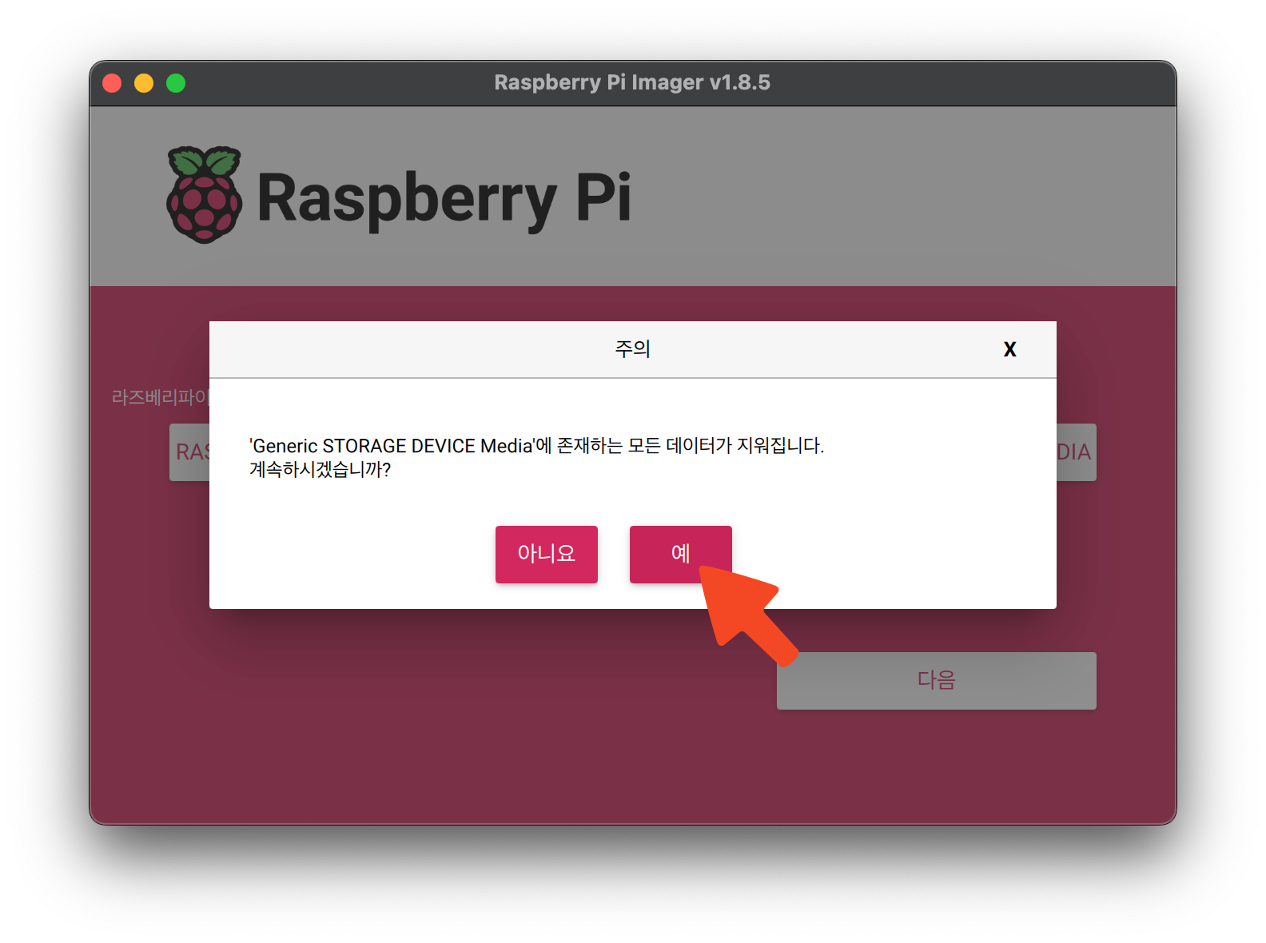Click the 계속하시겠습니까? confirmation text

pos(320,469)
